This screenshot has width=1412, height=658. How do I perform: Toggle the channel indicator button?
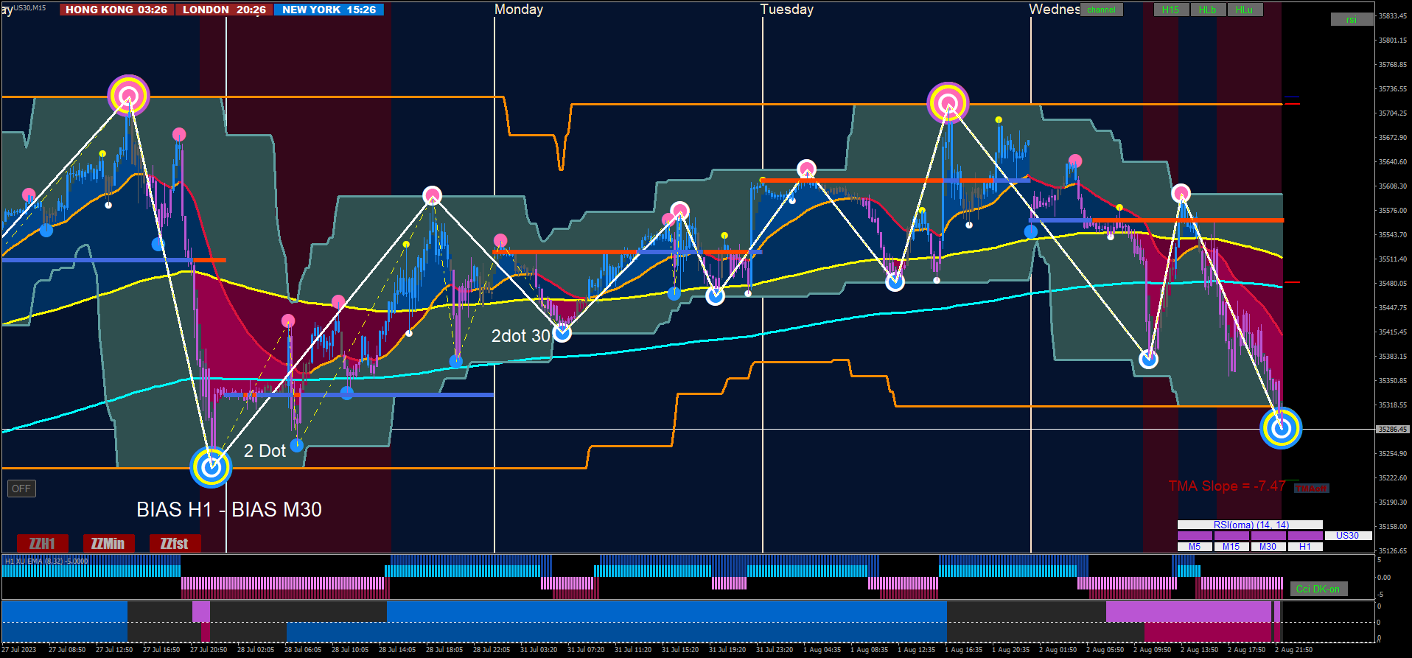coord(1102,10)
